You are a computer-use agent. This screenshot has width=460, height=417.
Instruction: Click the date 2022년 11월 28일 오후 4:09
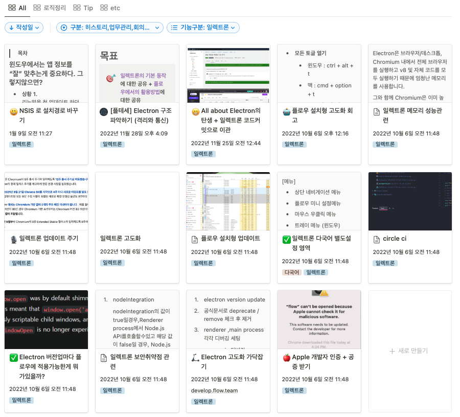click(x=134, y=133)
